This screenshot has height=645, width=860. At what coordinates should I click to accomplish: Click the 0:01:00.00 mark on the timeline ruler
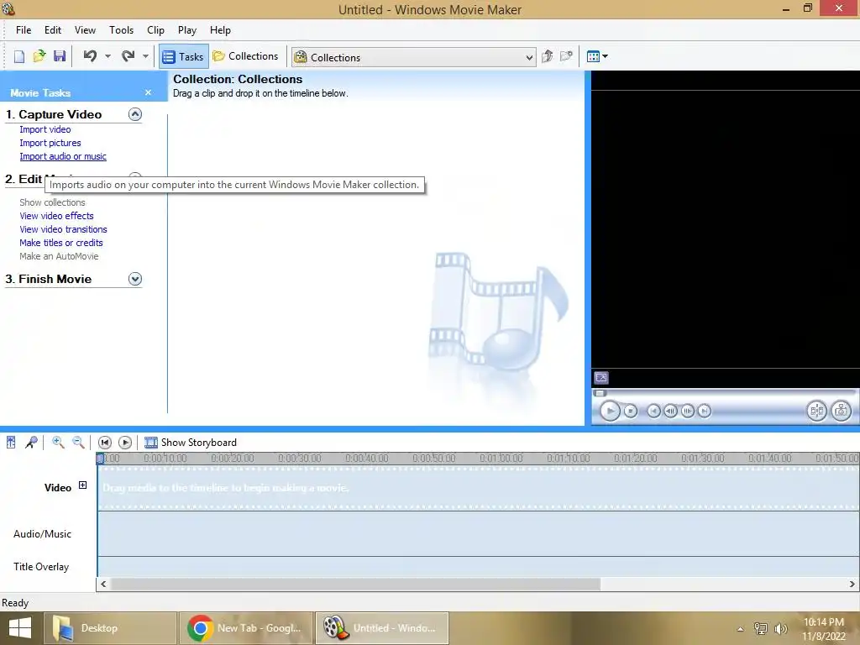(501, 458)
